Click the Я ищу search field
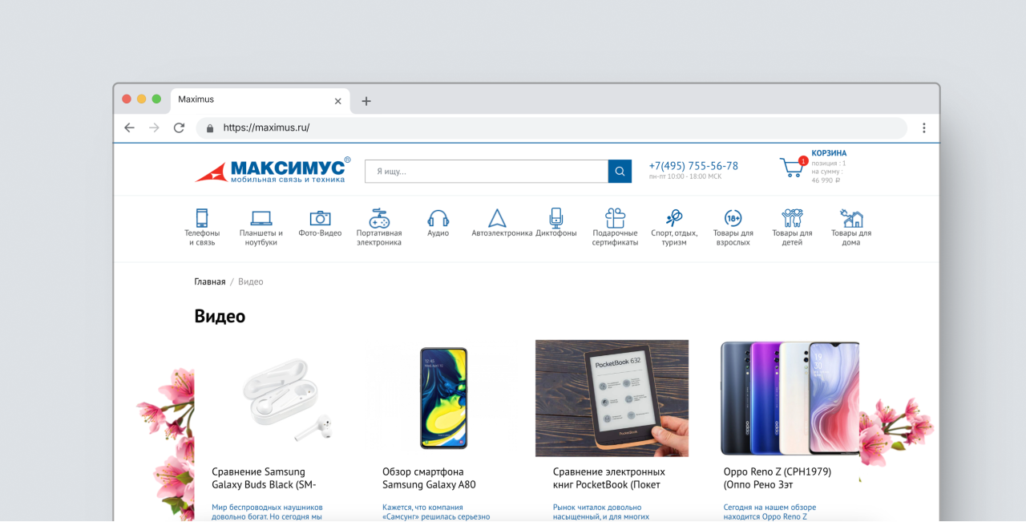The image size is (1026, 522). pyautogui.click(x=487, y=172)
